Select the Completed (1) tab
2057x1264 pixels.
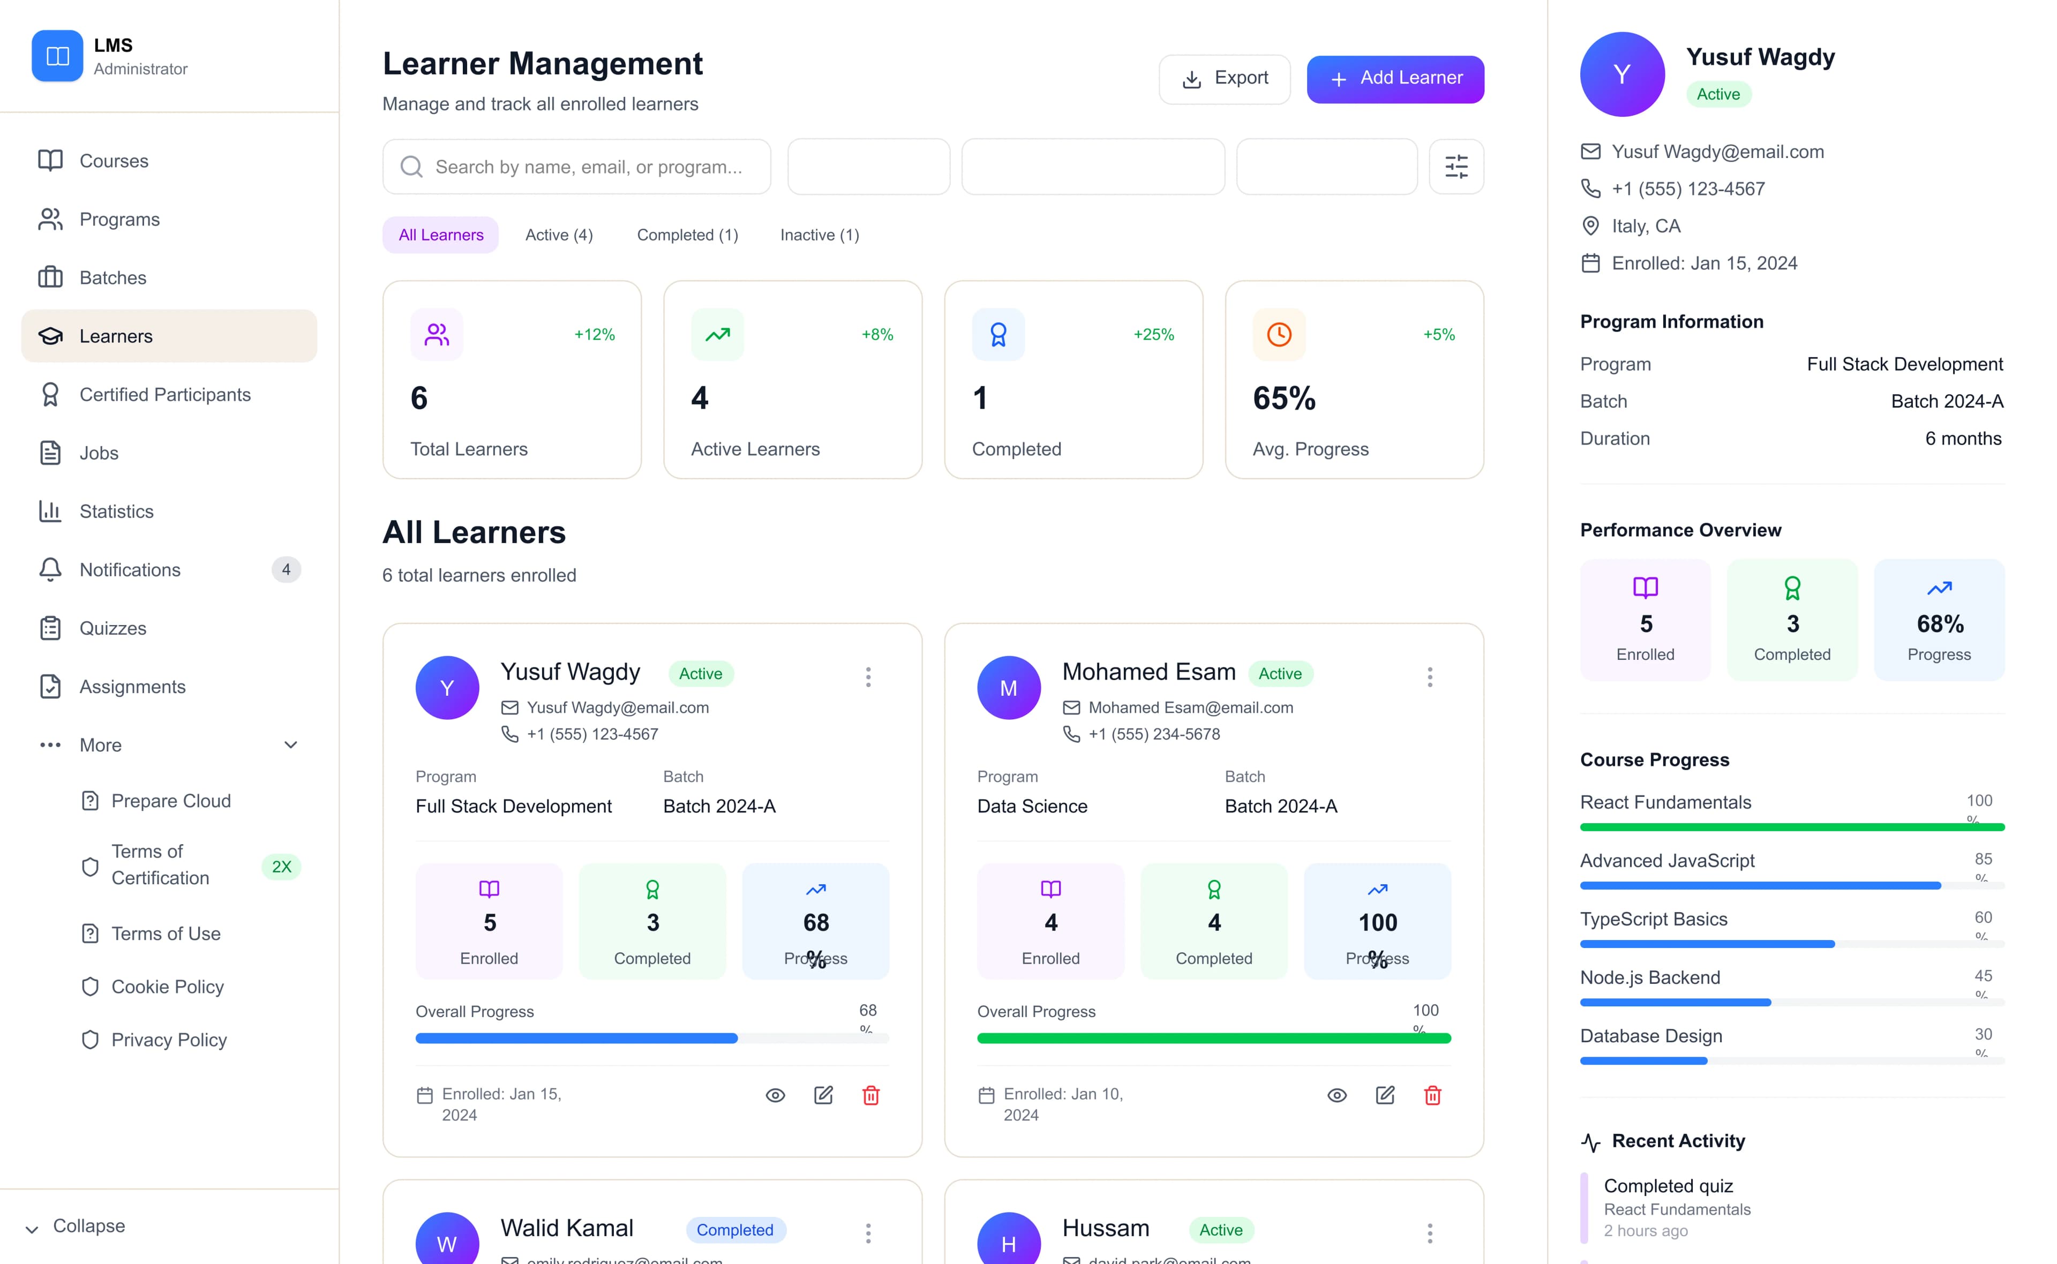(x=687, y=235)
